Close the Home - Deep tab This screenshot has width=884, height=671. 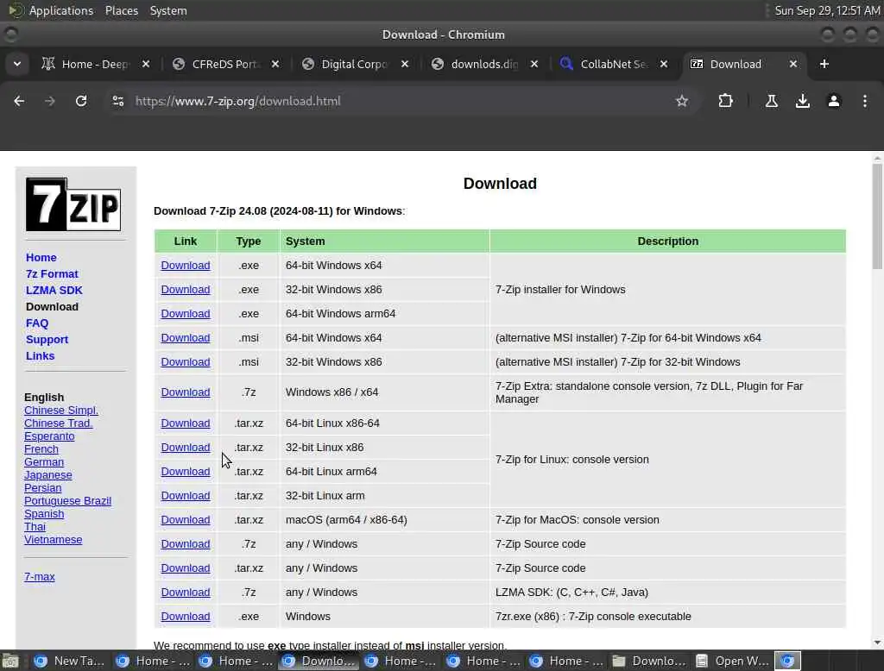pyautogui.click(x=146, y=64)
